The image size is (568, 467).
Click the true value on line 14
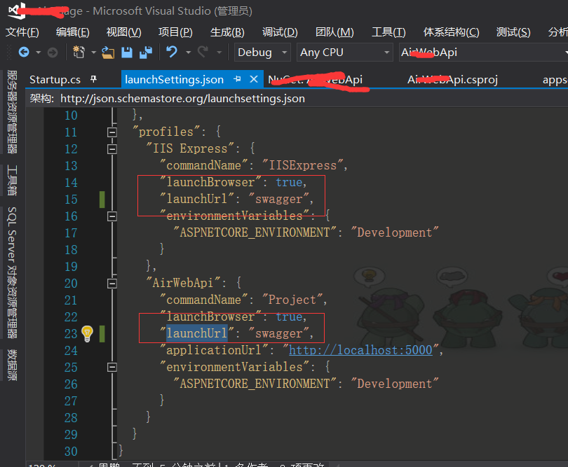coord(289,182)
